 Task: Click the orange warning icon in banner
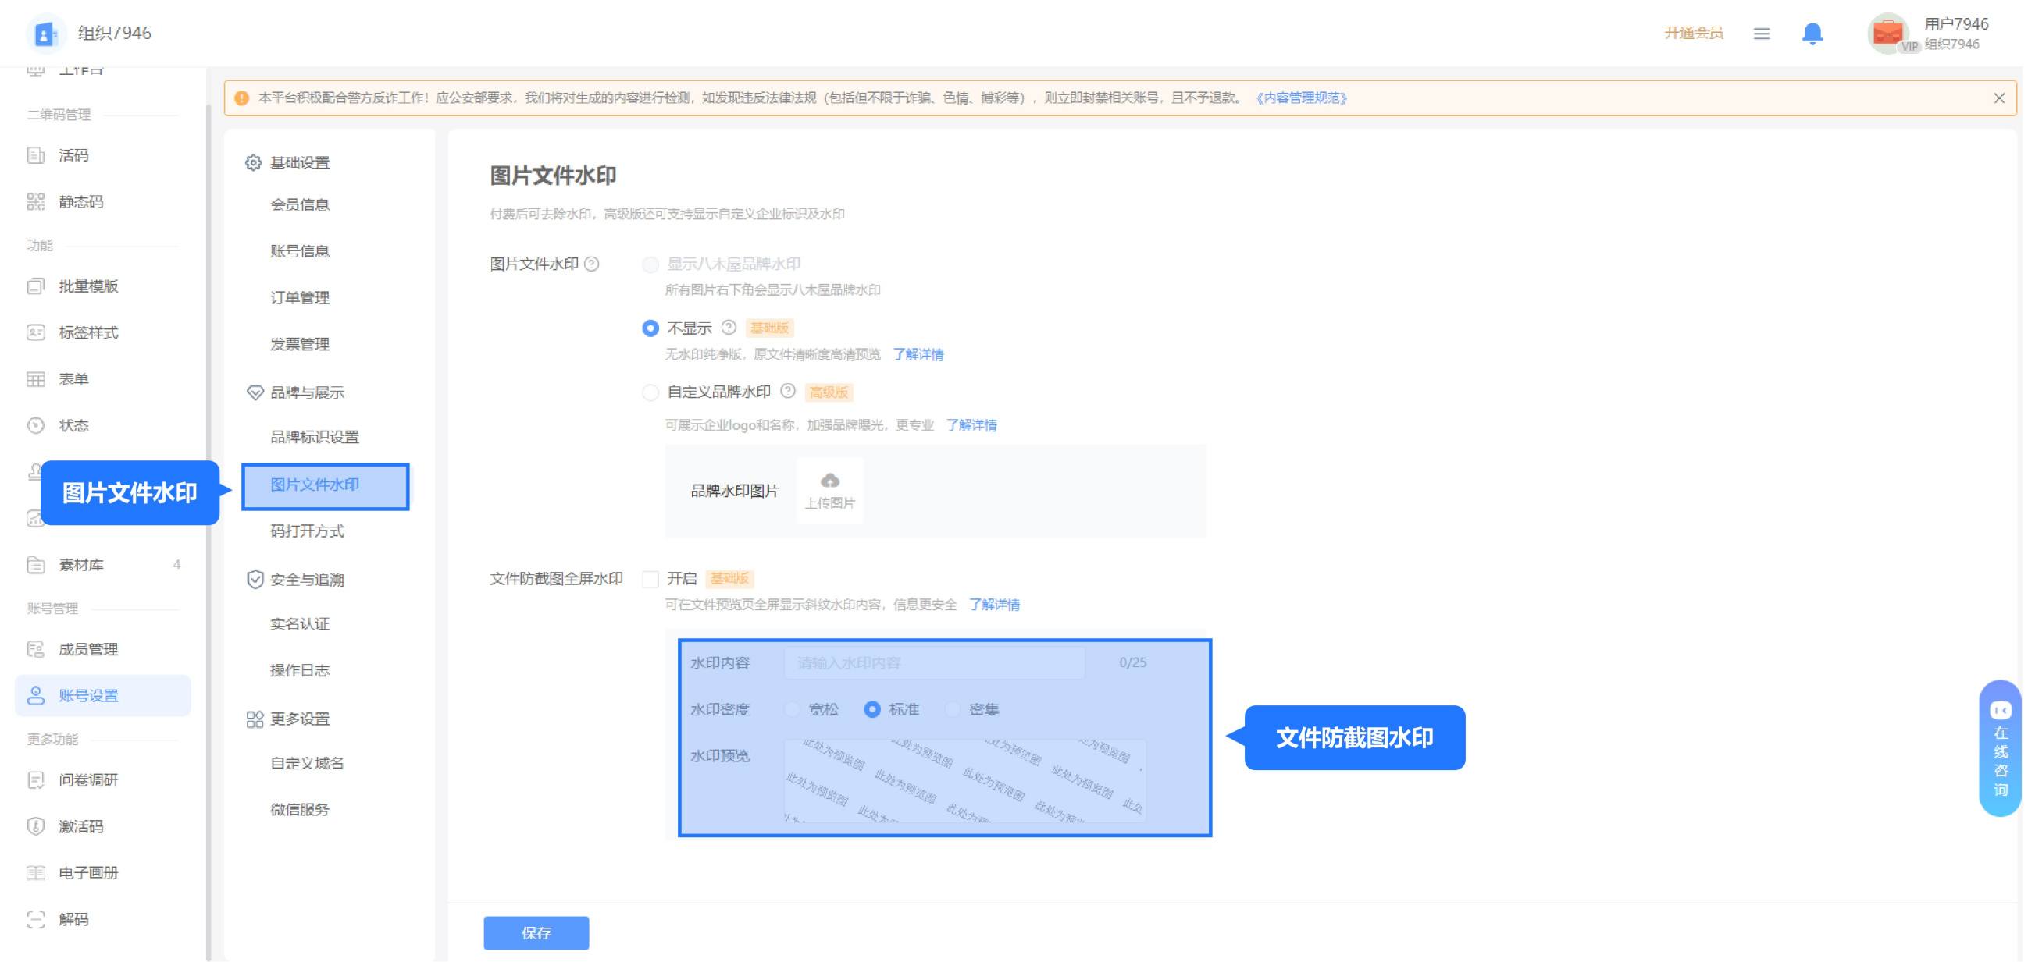242,98
